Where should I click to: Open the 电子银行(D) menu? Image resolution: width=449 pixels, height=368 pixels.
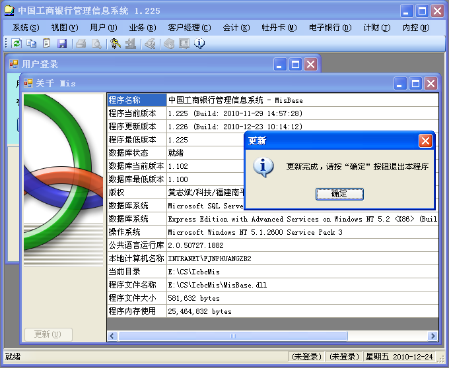click(330, 28)
